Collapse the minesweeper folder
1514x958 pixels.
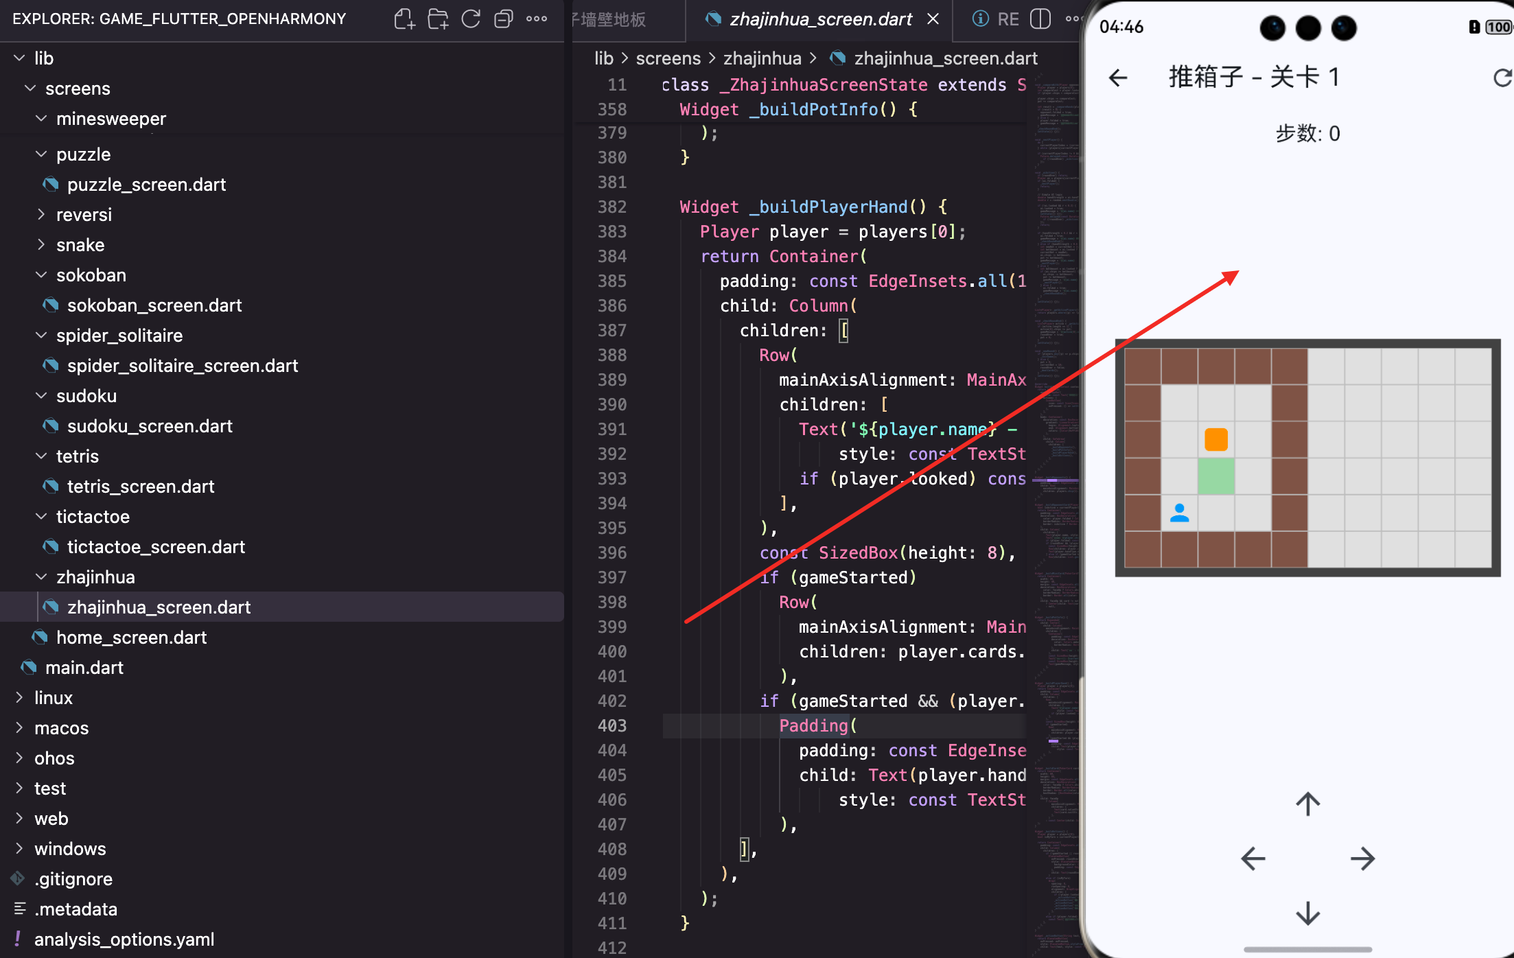41,118
